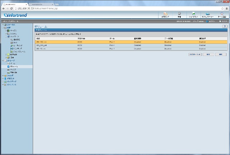Expand the Folder tree node
The height and width of the screenshot is (155, 230).
(3, 75)
